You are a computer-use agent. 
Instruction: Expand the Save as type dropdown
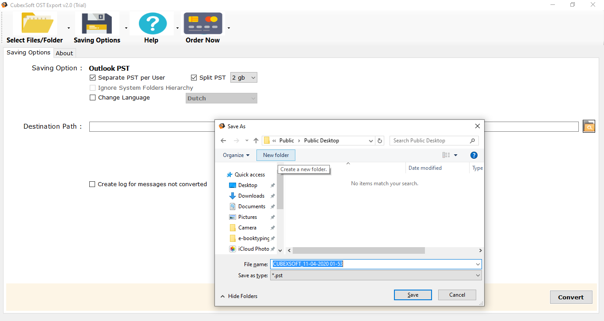point(478,275)
